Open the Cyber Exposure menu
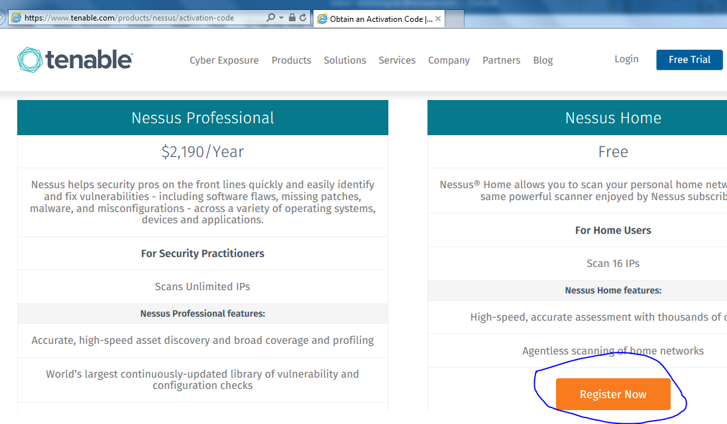Image resolution: width=727 pixels, height=424 pixels. 224,60
